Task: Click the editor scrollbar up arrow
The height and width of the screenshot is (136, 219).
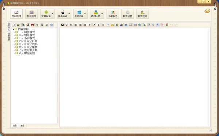Action: point(209,29)
